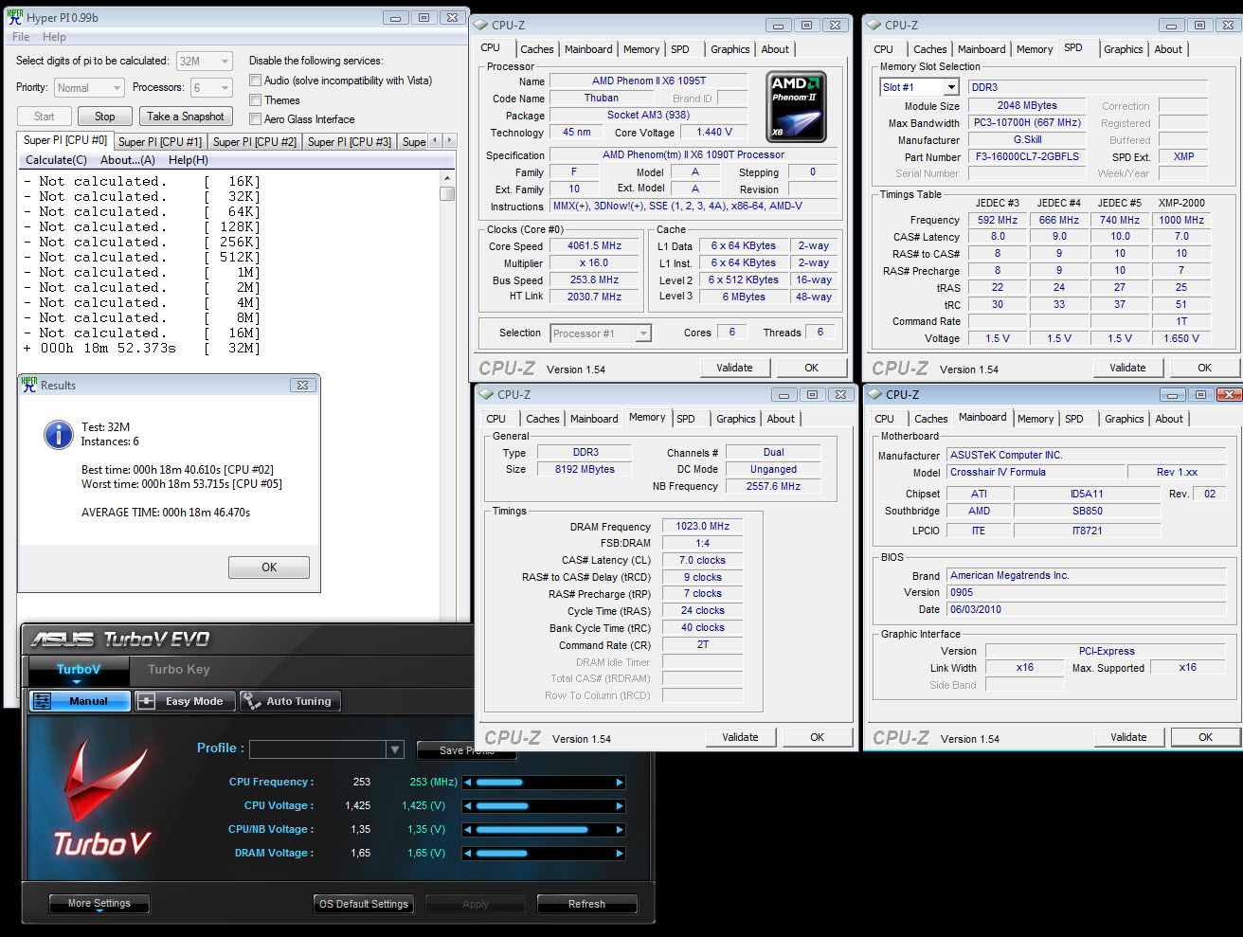Click OS Default Settings button
Viewport: 1243px width, 937px height.
(x=364, y=904)
